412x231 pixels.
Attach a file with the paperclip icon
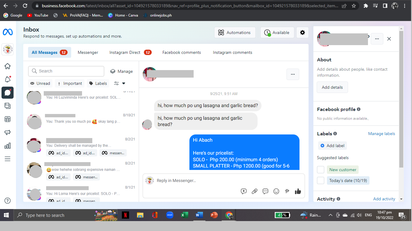click(255, 191)
